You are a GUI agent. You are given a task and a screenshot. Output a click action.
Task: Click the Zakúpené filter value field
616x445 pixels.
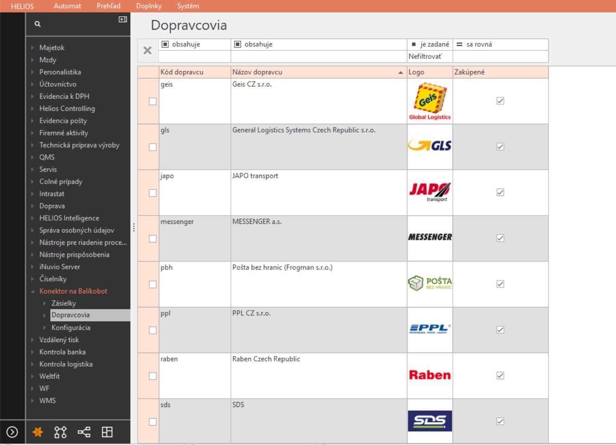click(501, 57)
